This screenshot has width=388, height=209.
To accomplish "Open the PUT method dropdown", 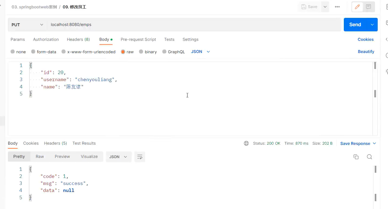I will tap(27, 25).
